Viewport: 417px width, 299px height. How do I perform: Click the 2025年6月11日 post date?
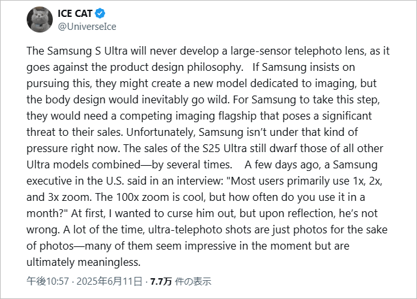tap(109, 281)
